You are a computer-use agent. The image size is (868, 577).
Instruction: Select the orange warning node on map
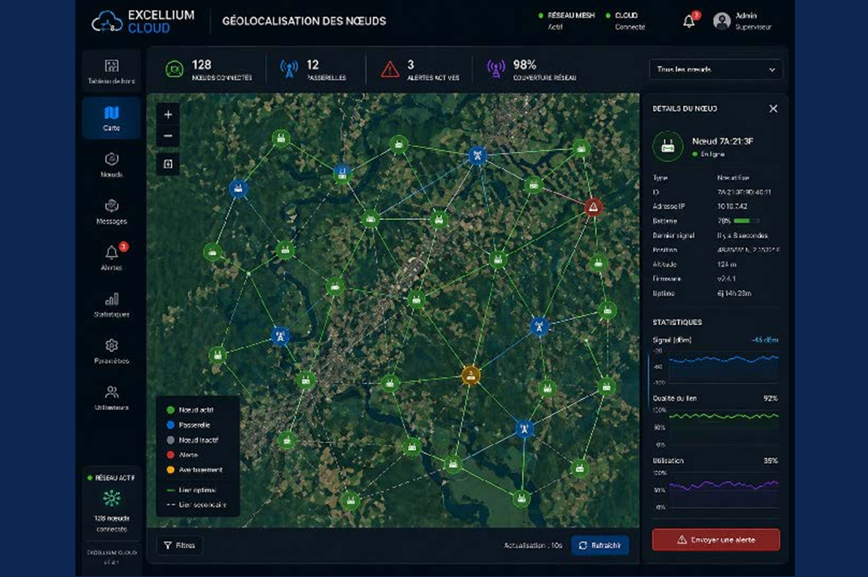470,375
